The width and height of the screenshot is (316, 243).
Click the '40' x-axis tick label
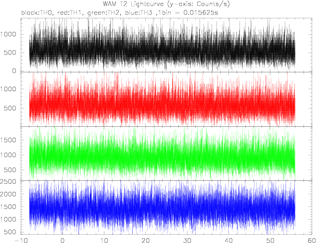tap(228, 241)
